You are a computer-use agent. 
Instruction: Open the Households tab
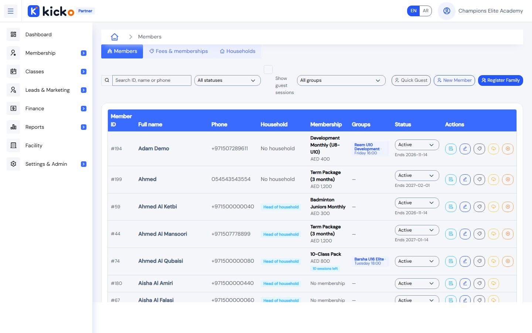pos(238,51)
